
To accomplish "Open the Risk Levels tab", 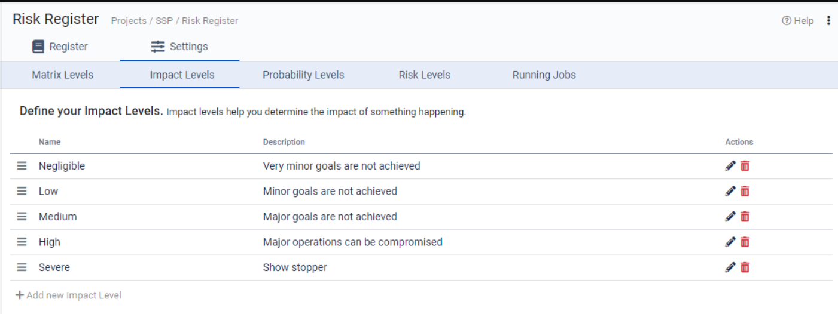I will 424,75.
